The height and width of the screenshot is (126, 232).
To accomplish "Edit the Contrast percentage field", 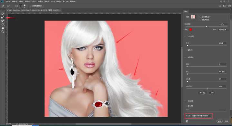I will [x=223, y=79].
